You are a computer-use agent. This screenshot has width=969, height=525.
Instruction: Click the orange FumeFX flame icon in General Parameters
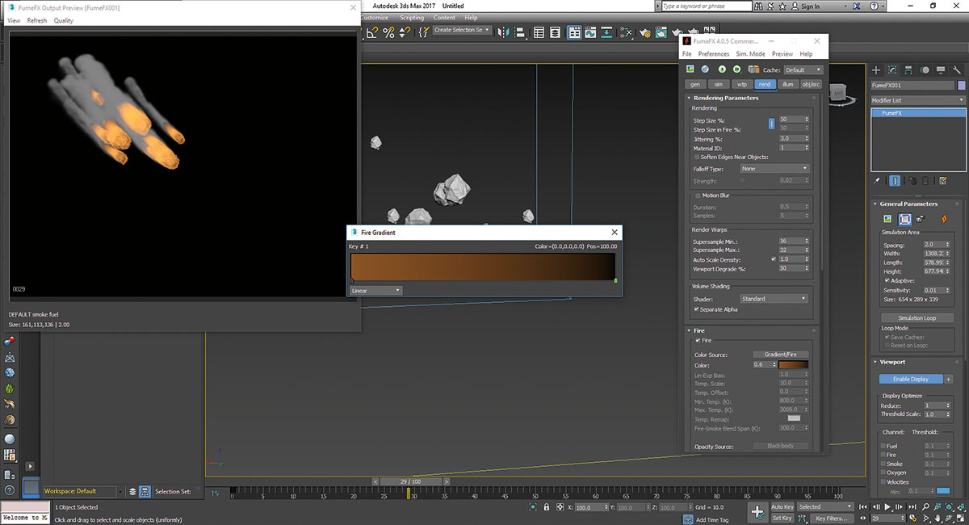tap(944, 219)
